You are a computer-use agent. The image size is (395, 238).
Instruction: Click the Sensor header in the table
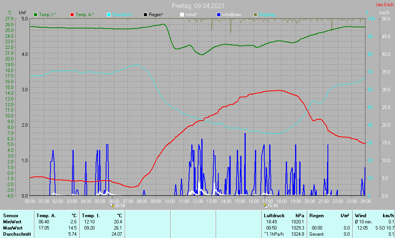tap(10, 216)
